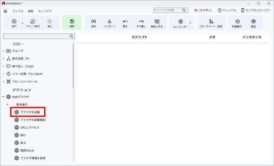The width and height of the screenshot is (274, 166).
Task: Click the メモ column header
Action: click(212, 37)
